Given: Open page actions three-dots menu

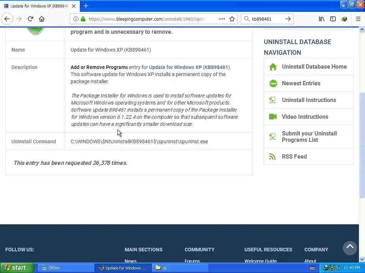Looking at the screenshot, I should 222,19.
